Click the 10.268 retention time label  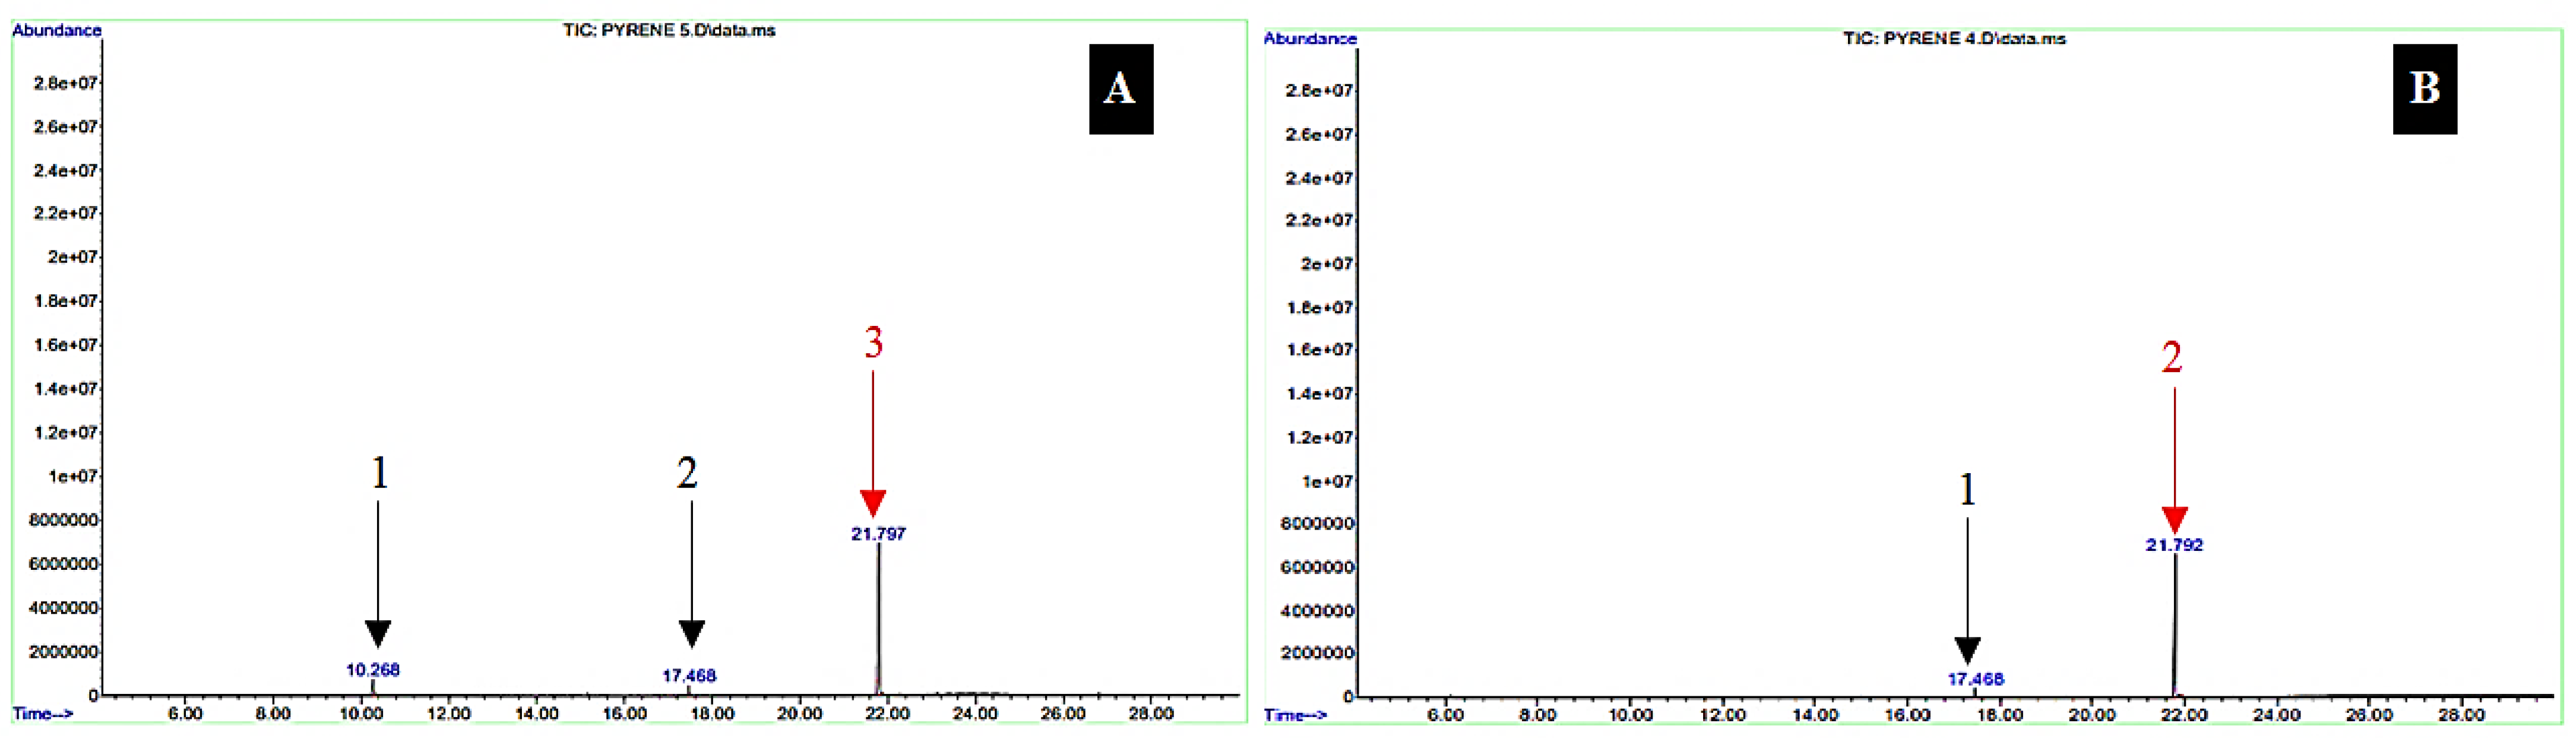pos(373,670)
